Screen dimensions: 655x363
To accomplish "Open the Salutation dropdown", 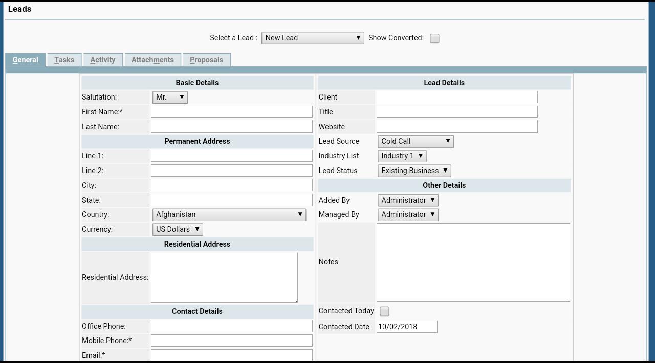I will 170,97.
